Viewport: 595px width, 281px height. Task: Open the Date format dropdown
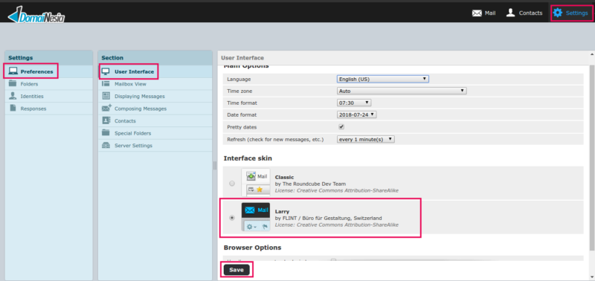pos(357,114)
